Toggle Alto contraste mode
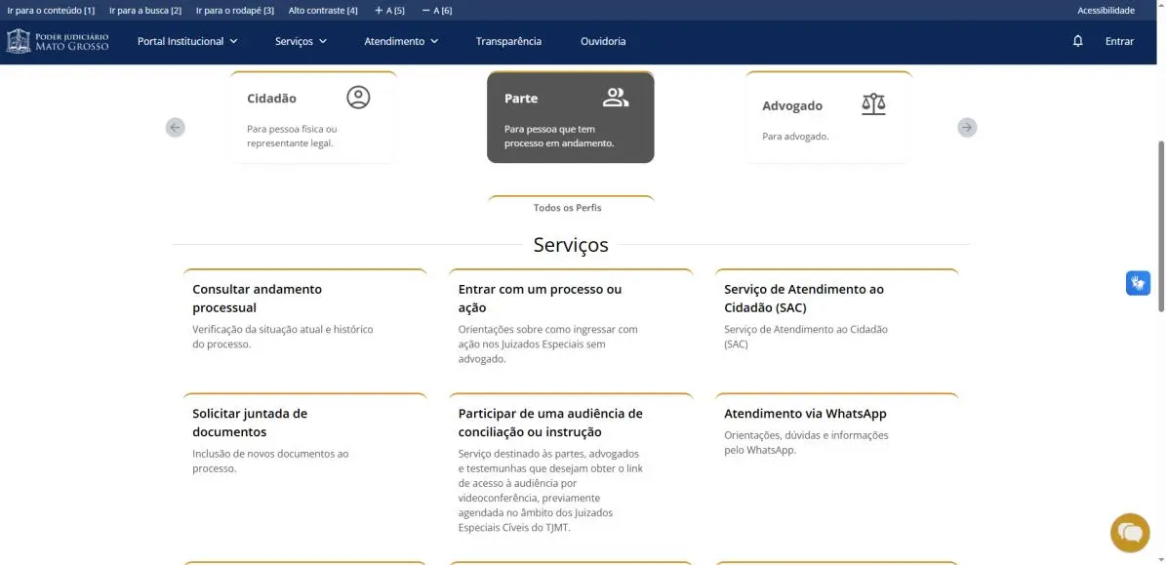 coord(323,10)
